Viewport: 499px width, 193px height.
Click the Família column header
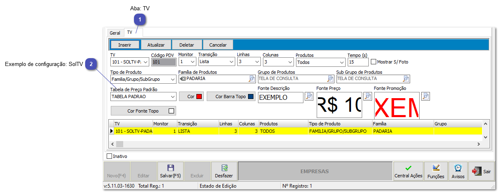[x=403, y=124]
